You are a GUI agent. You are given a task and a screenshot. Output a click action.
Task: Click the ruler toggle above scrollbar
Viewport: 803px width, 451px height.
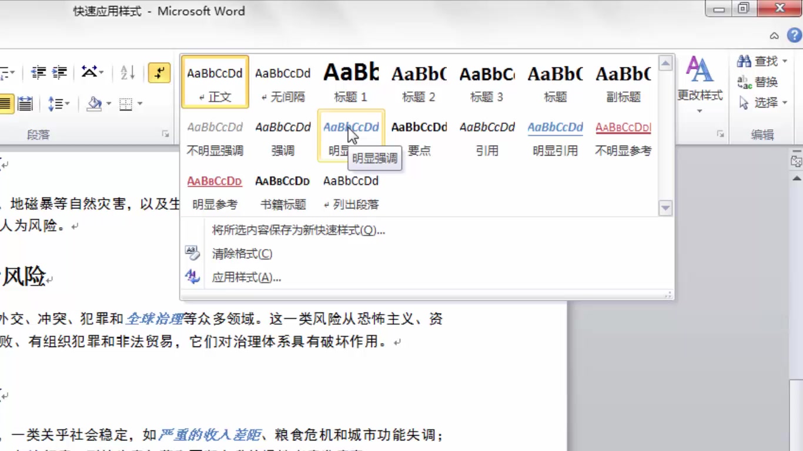tap(796, 161)
